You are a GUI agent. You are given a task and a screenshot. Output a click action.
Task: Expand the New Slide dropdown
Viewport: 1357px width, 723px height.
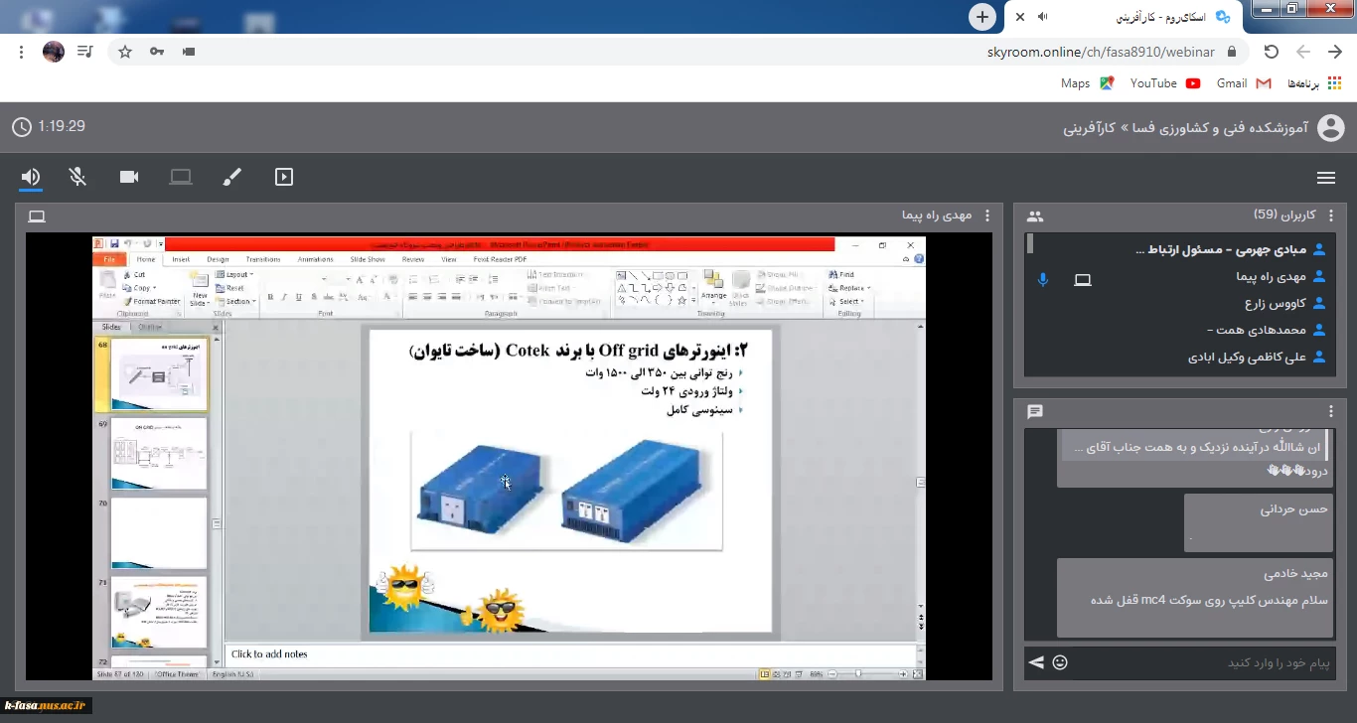point(200,299)
